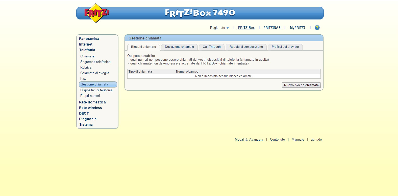Click the FRITZ! logo icon
Screen dimensions: 398x196
[x=96, y=13]
